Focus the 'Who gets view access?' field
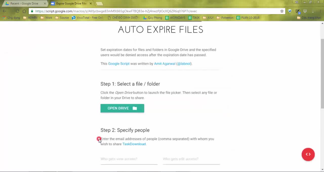The image size is (324, 172). (129, 159)
